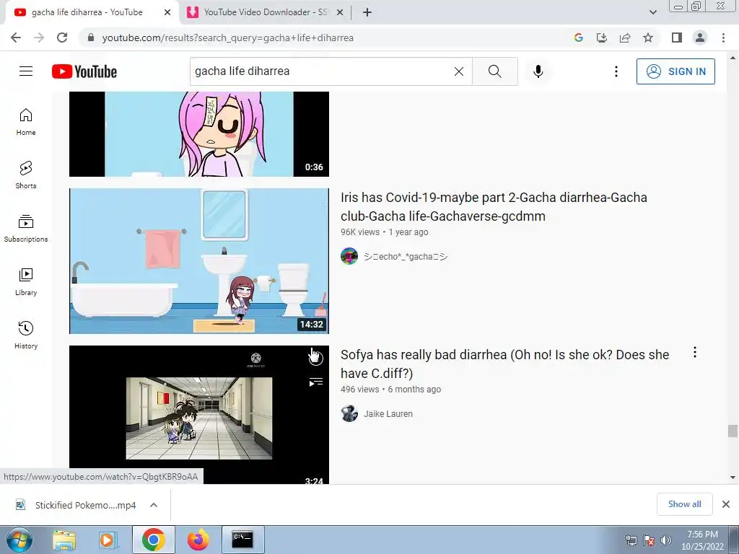Reload the page
This screenshot has height=554, width=739.
[62, 38]
